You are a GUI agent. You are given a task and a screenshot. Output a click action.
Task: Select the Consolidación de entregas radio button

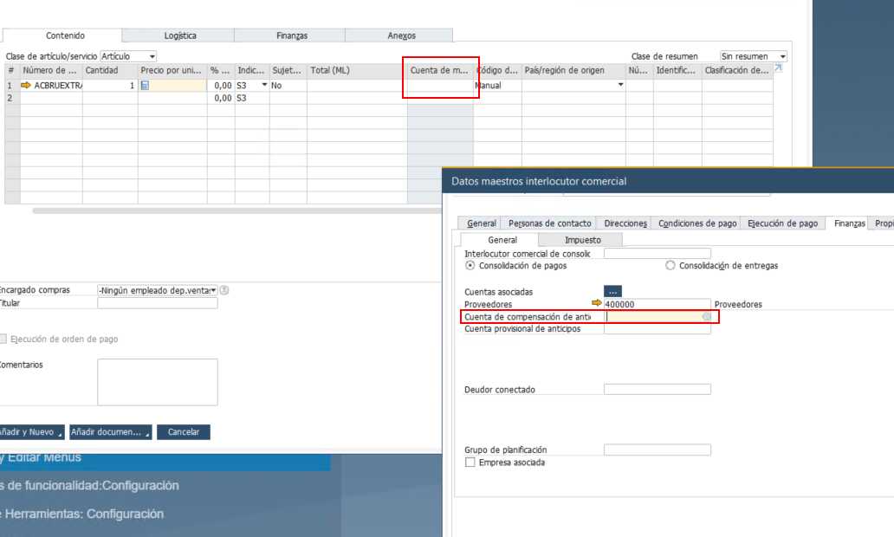pyautogui.click(x=670, y=266)
